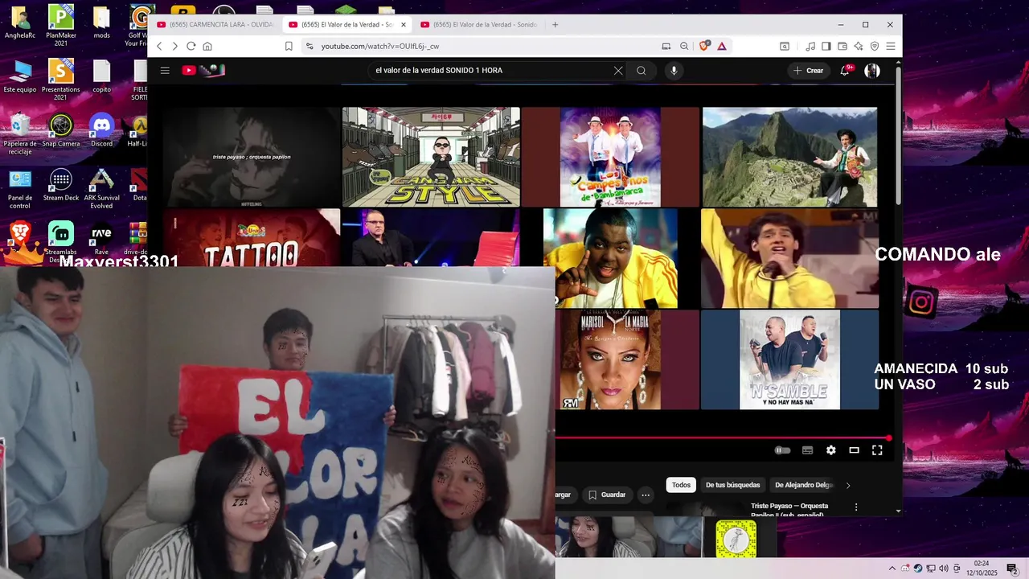Image resolution: width=1029 pixels, height=579 pixels.
Task: Go forward in browser history
Action: point(174,47)
